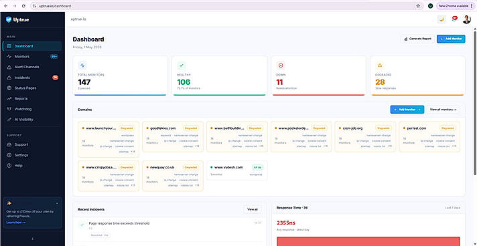
Task: Click the Total Monitors pulse icon
Action: coord(82,65)
